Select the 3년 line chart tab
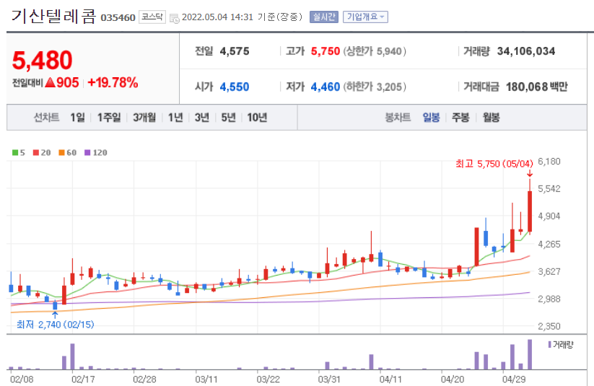This screenshot has height=386, width=594. pyautogui.click(x=202, y=118)
